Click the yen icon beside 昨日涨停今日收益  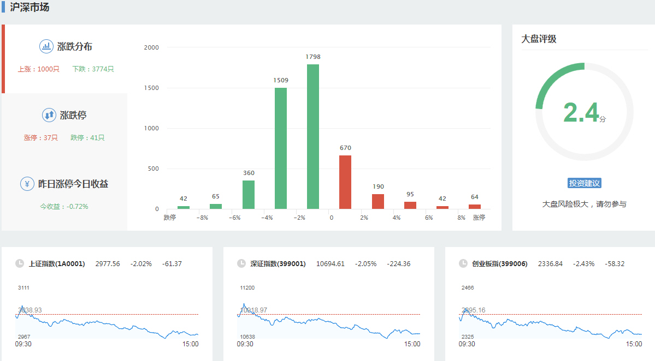tap(27, 184)
